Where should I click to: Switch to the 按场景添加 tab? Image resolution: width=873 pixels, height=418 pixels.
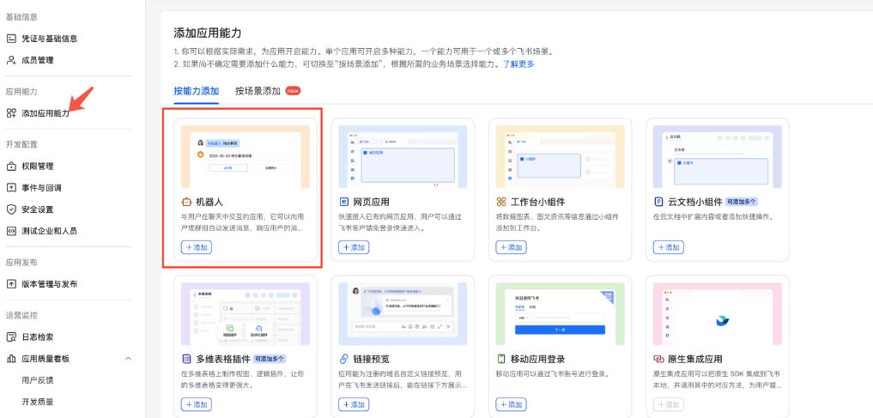tap(258, 91)
